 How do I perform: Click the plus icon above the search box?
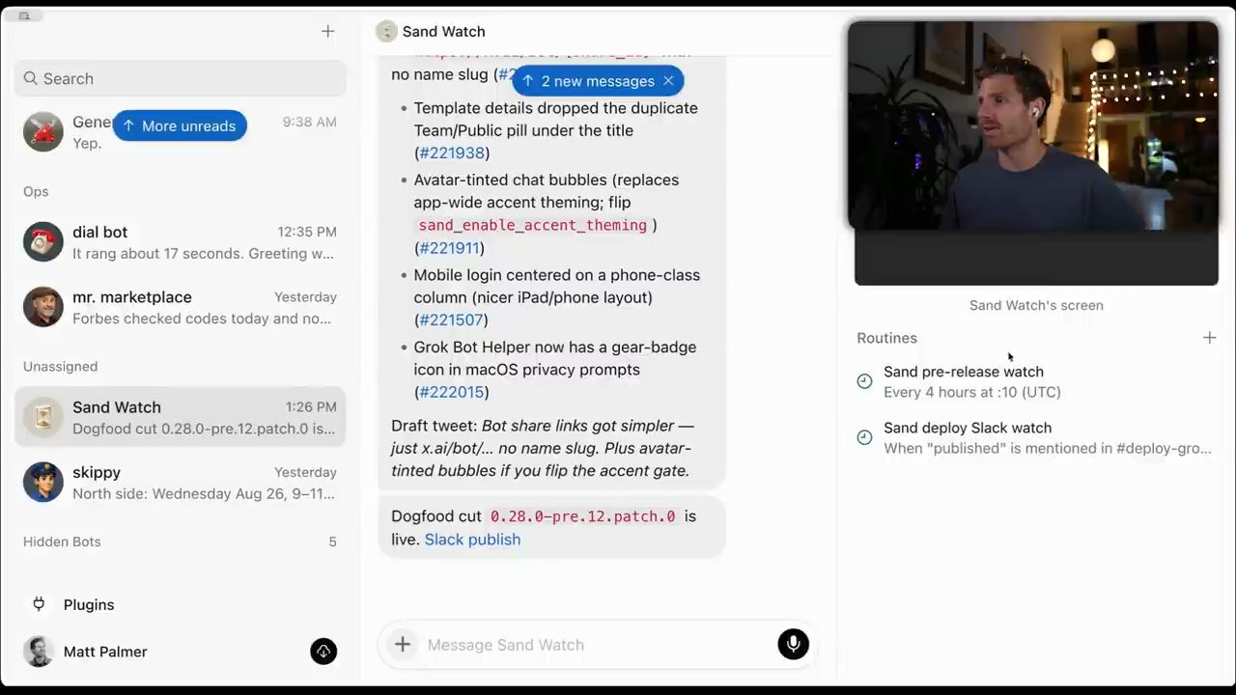(x=327, y=32)
